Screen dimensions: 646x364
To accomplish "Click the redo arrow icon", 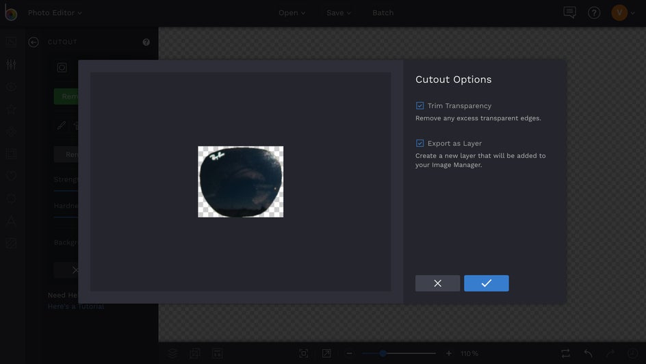I will click(610, 353).
